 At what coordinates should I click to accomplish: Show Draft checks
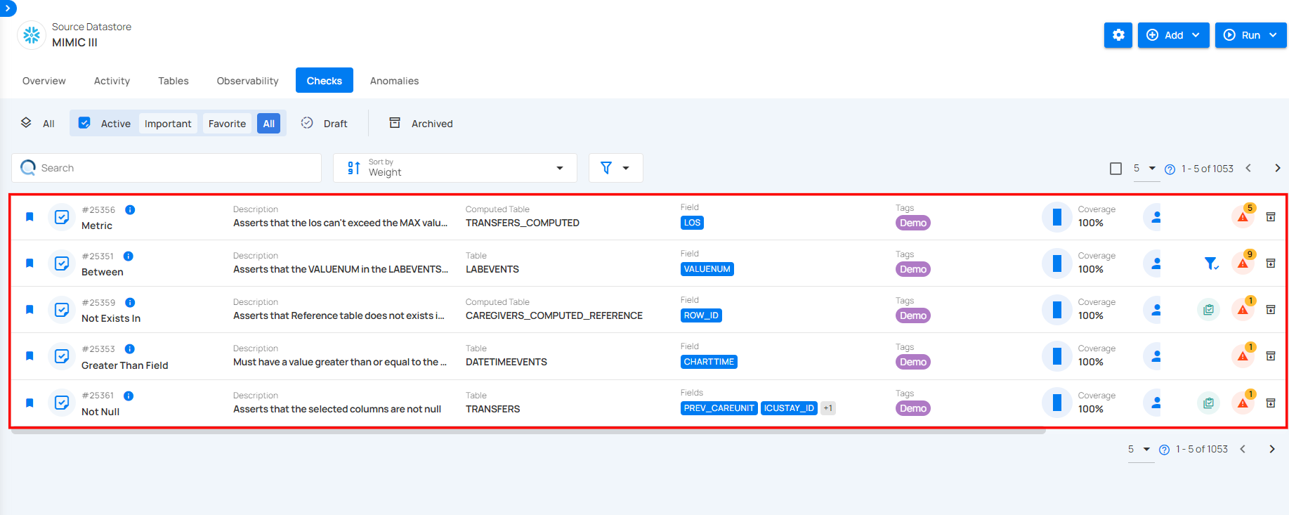click(325, 123)
